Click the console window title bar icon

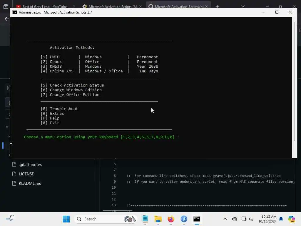coord(15,12)
